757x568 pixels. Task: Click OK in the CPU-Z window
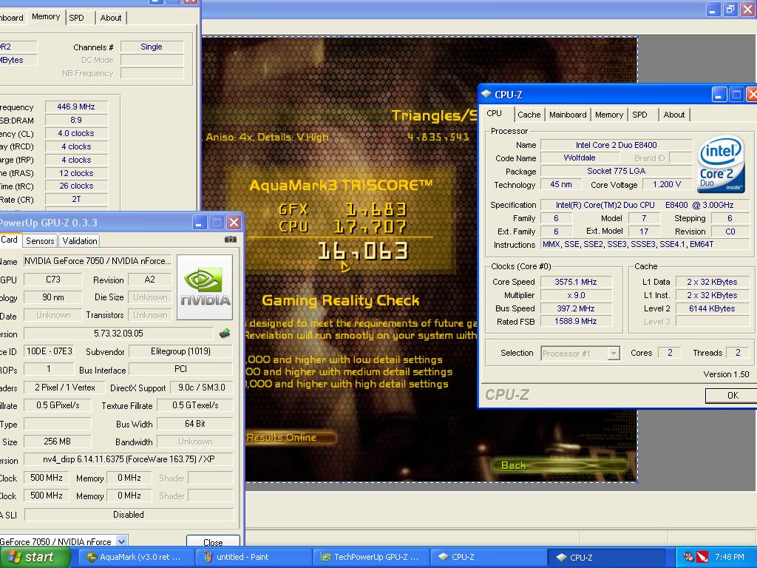[x=731, y=395]
